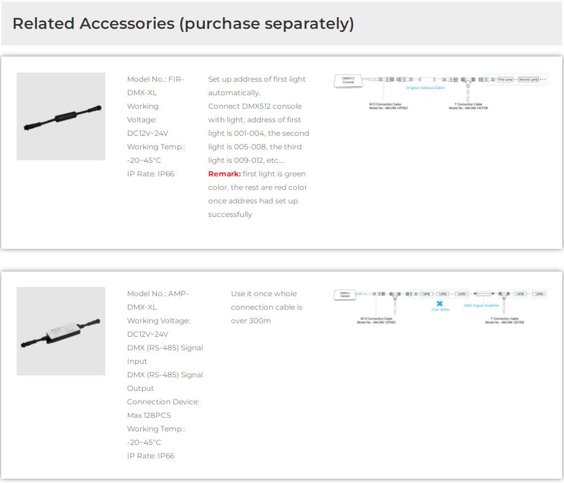
Task: Click 'Model No.: FIR-' text
Action: 156,79
